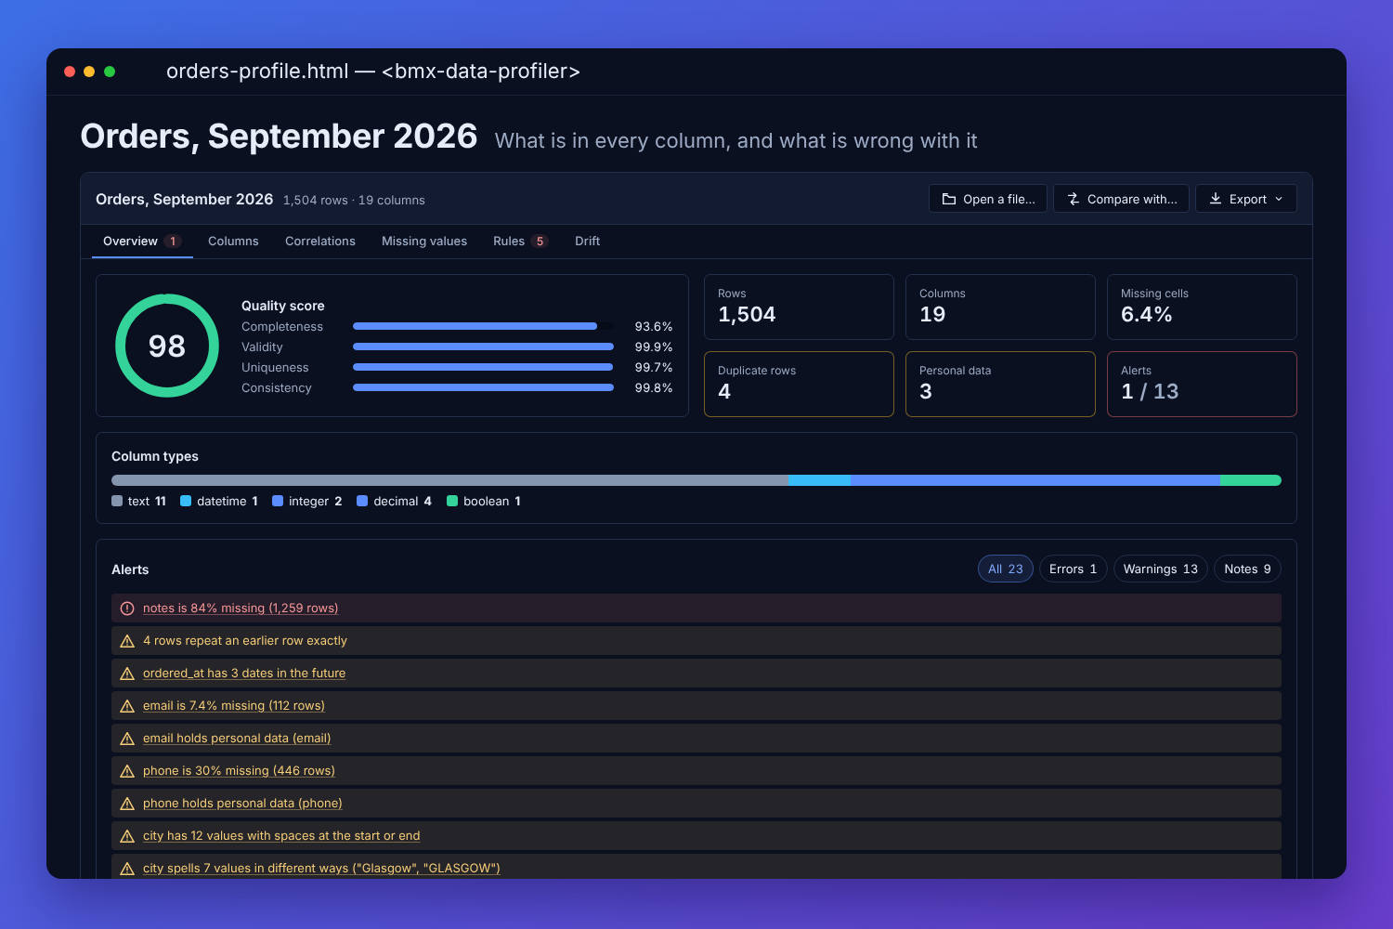This screenshot has height=929, width=1393.
Task: Open the notes 84% missing alert link
Action: tap(241, 608)
